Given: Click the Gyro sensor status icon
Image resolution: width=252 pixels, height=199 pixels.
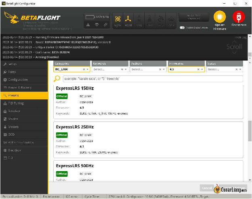Looking at the screenshot, I should (118, 19).
